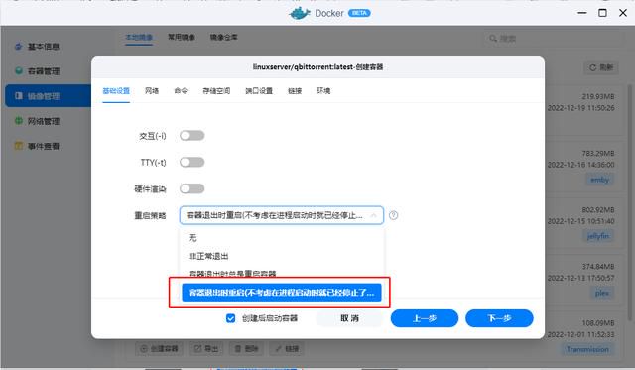Enable the 交互(-i) toggle switch
Screen dimensions: 635x370
tap(191, 136)
